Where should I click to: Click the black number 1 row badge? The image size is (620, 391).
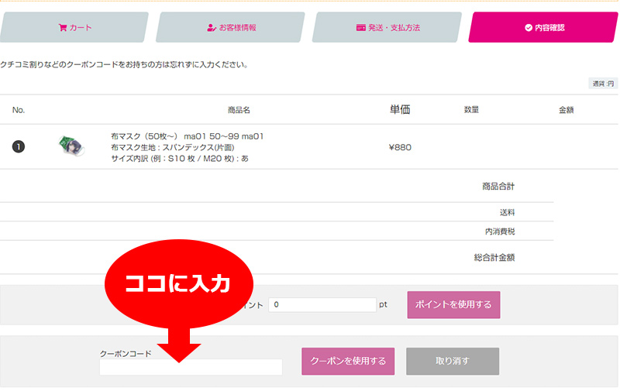19,147
